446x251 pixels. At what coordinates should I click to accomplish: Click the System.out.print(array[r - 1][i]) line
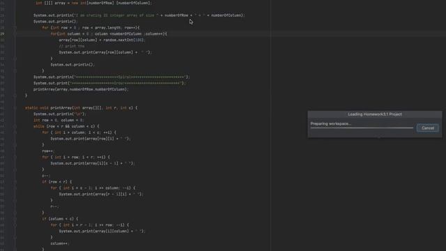tap(101, 194)
